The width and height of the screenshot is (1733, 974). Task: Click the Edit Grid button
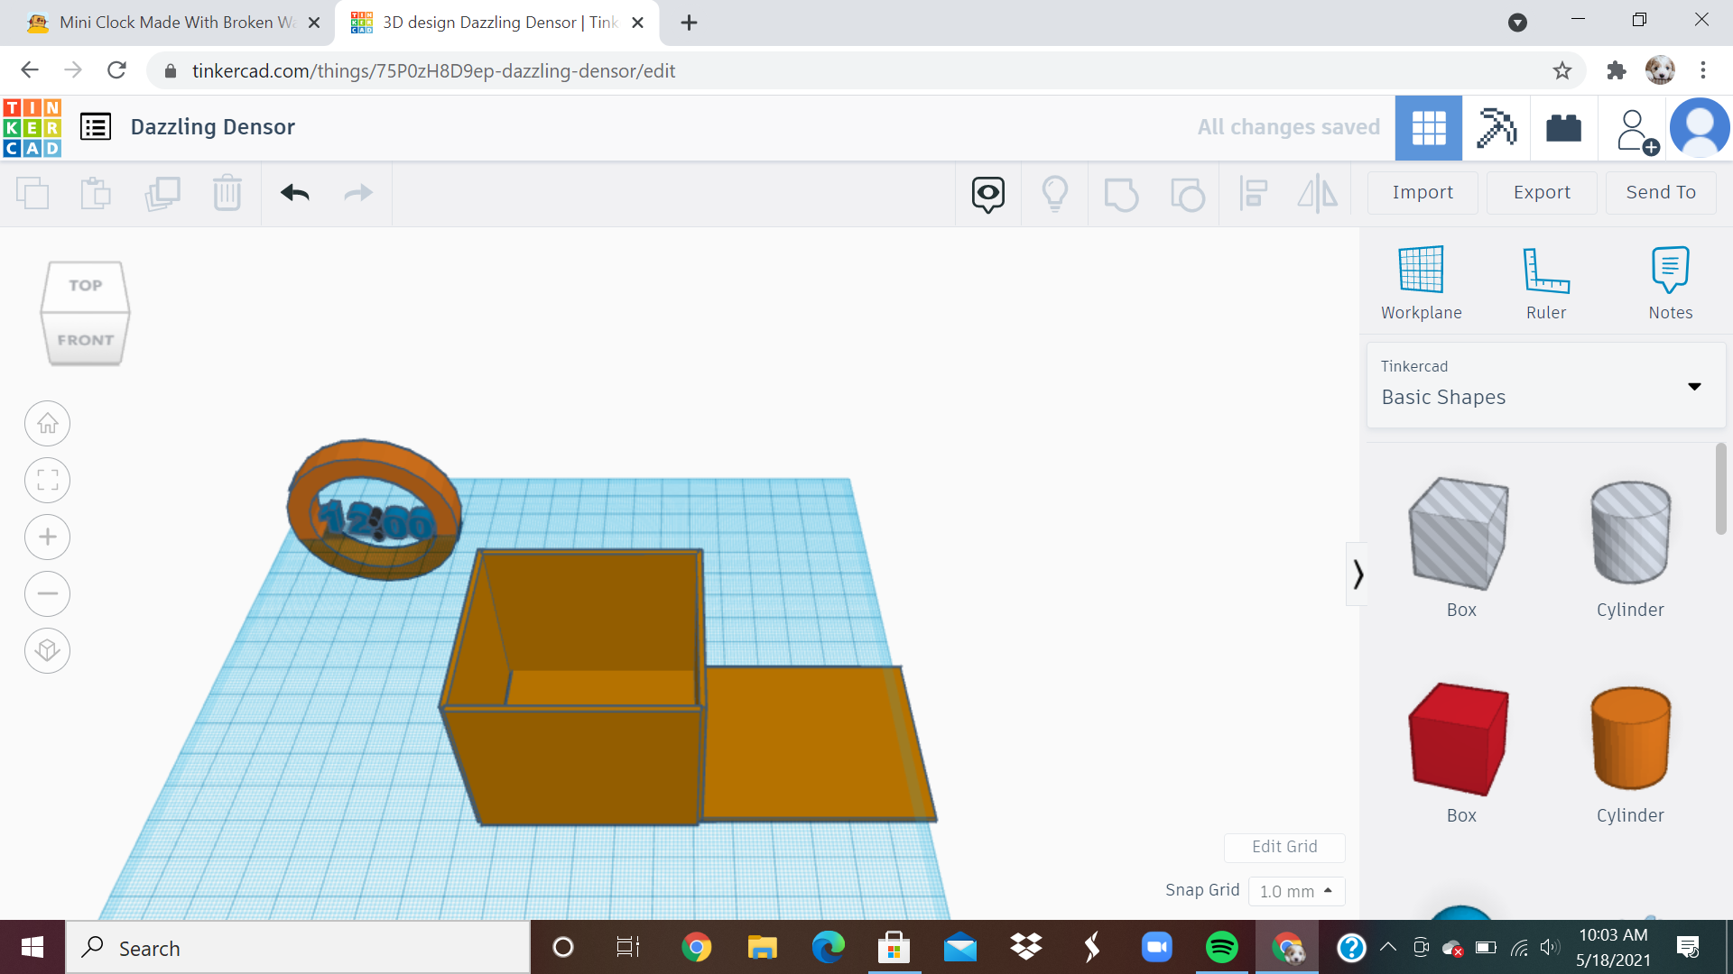point(1284,847)
